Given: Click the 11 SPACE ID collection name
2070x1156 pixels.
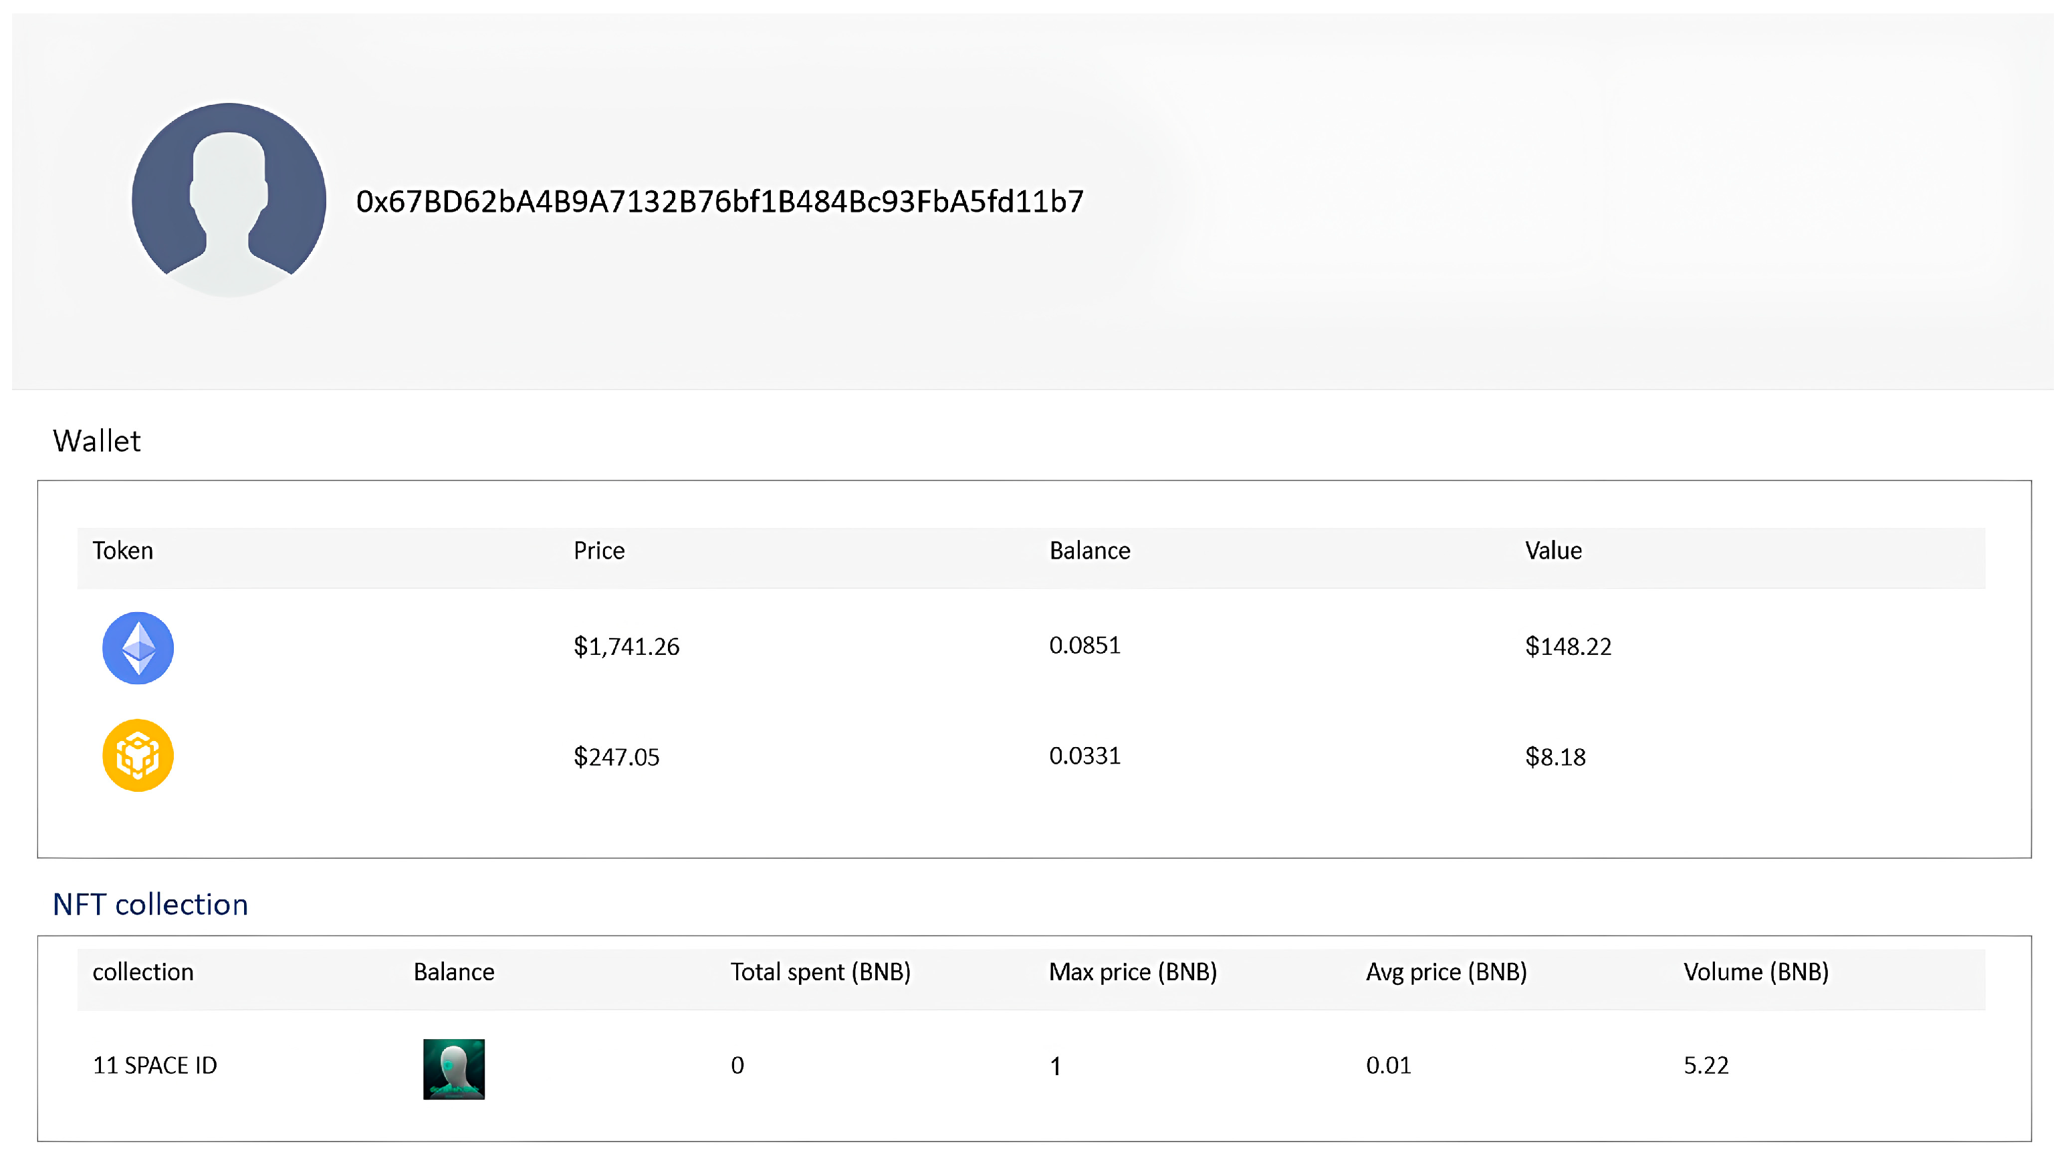Looking at the screenshot, I should click(155, 1065).
